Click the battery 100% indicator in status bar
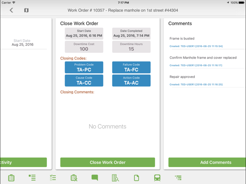The width and height of the screenshot is (246, 184). tap(237, 3)
